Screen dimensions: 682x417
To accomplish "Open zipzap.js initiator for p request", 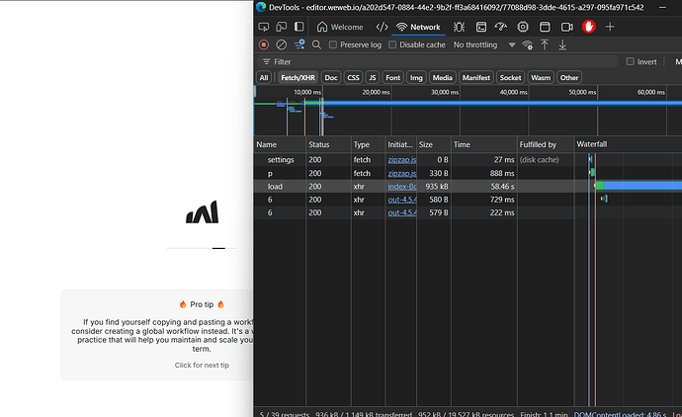I will coord(402,173).
